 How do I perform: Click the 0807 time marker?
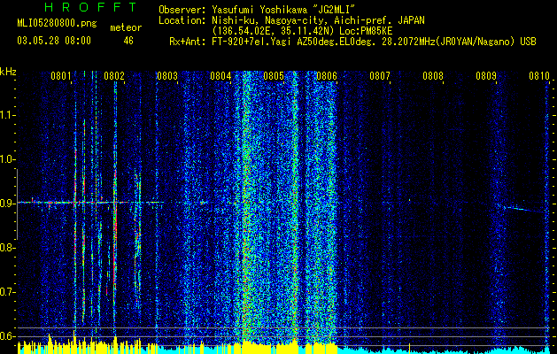(x=380, y=76)
